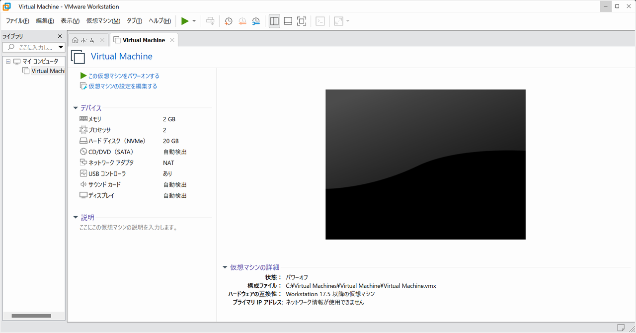Click 仮想マシンの設定を編集する link
Screen dimensions: 636x333
[122, 86]
